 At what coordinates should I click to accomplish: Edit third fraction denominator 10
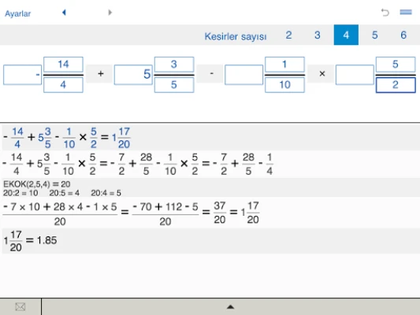pos(284,85)
